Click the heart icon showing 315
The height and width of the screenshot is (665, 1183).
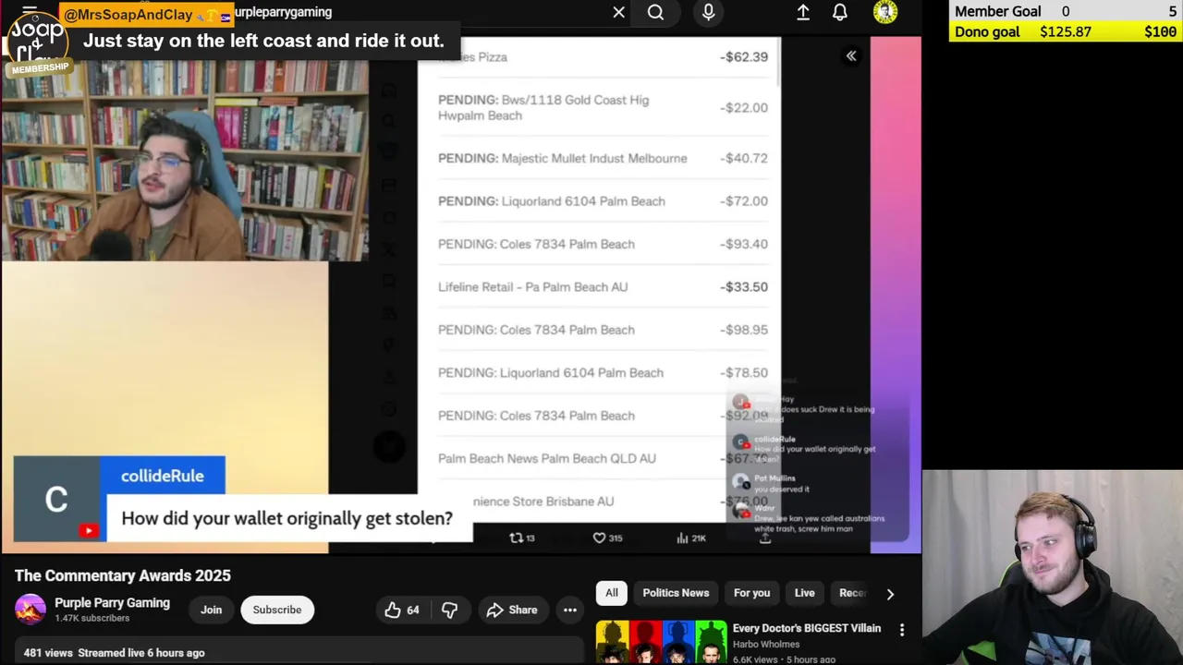[x=607, y=538]
